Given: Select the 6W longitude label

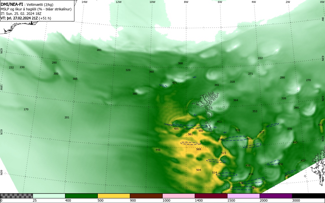Looking at the screenshot, I should (x=220, y=2).
